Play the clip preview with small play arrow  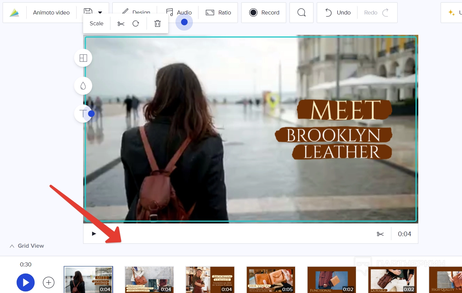(x=94, y=234)
